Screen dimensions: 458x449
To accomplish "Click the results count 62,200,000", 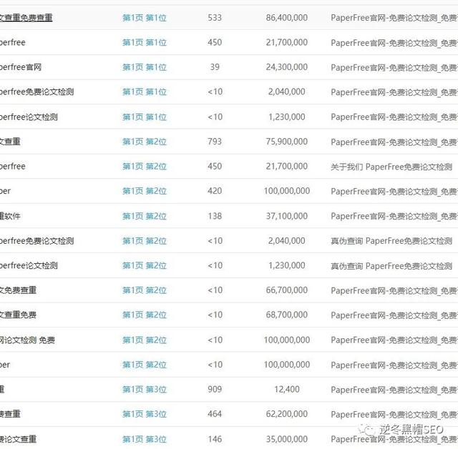I will click(286, 414).
